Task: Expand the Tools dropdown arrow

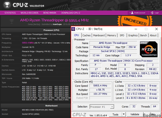Action: click(124, 114)
